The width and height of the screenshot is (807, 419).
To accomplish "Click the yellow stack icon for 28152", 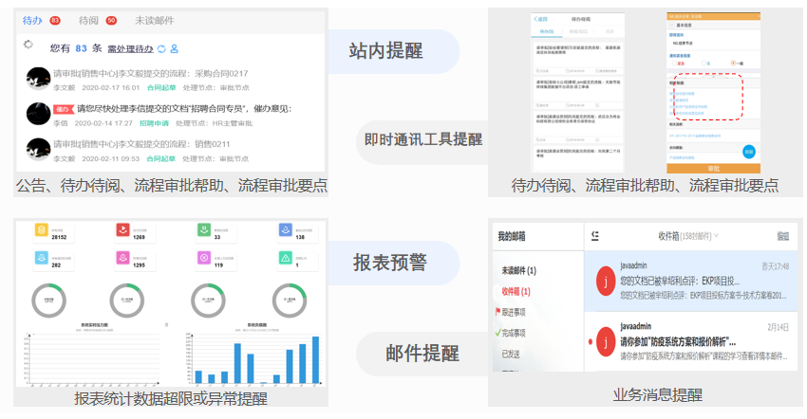I will 41,229.
